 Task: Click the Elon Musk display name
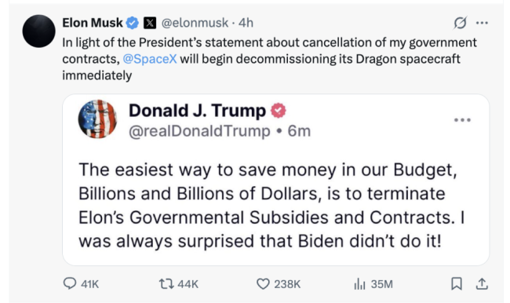93,23
